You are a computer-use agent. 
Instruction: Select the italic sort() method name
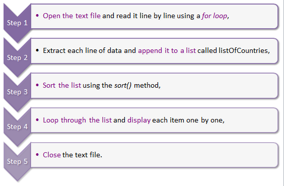tap(123, 85)
